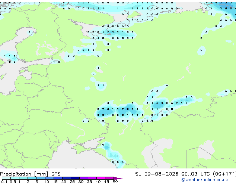Click legend scale value '15'
236x183 pixels.
click(55, 182)
